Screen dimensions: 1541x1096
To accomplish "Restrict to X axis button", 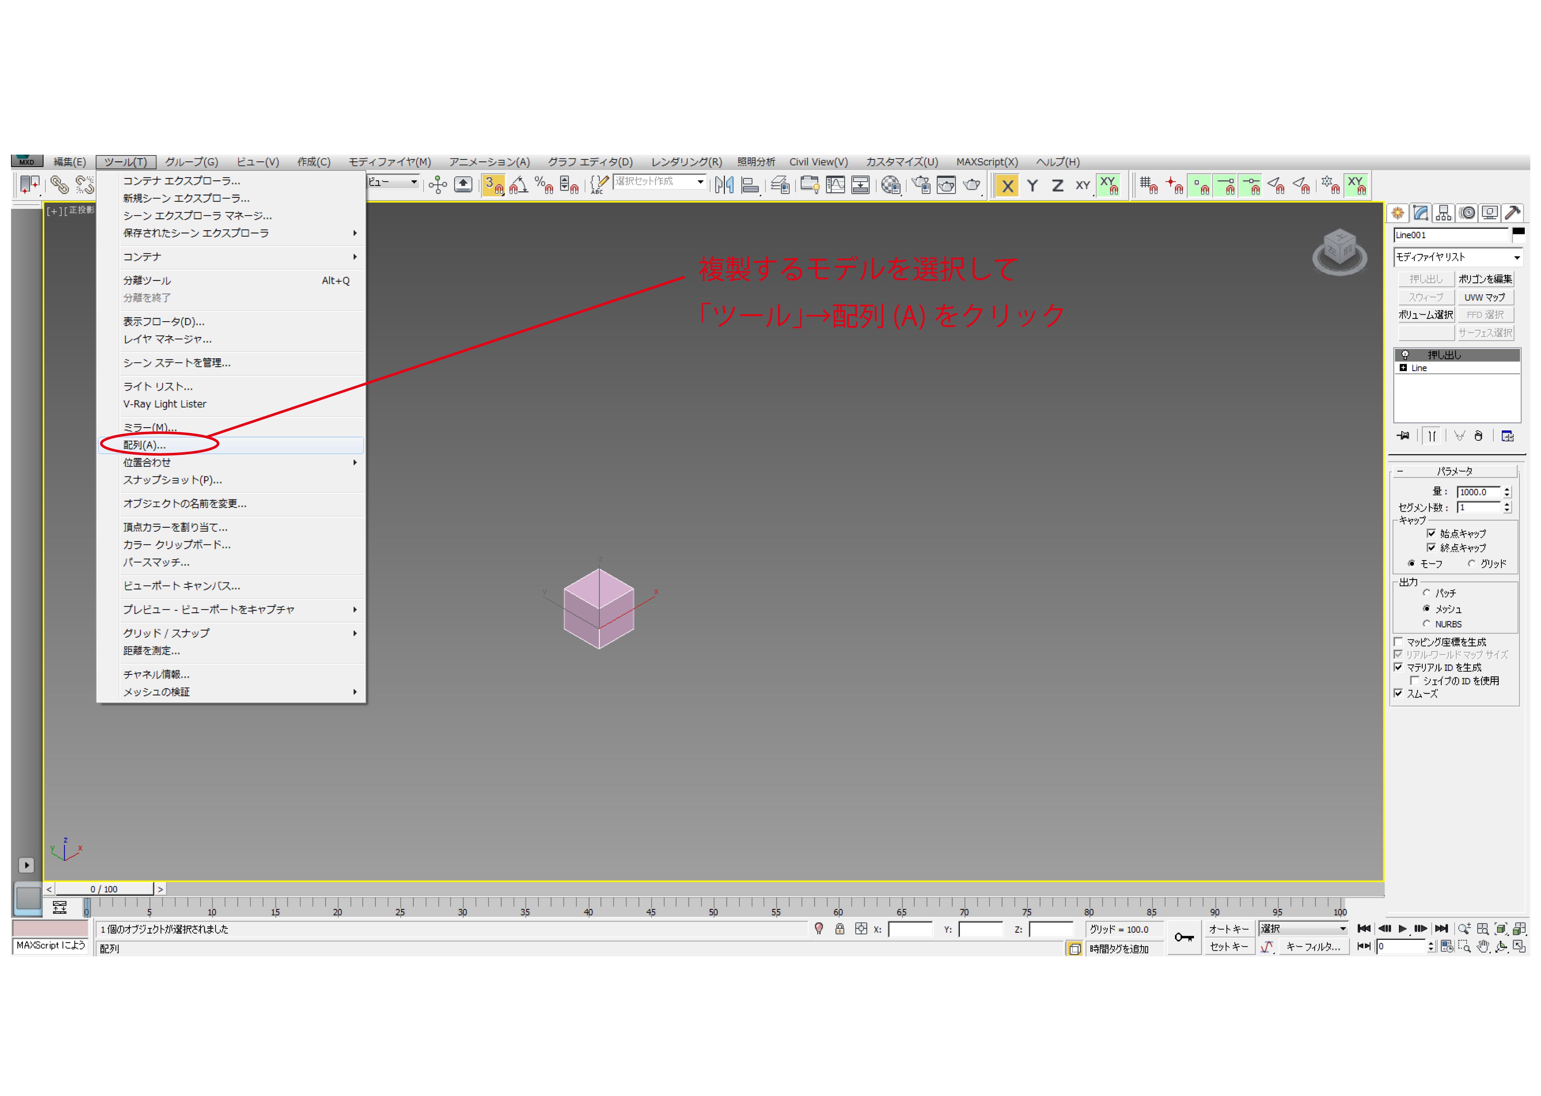I will pos(1007,186).
